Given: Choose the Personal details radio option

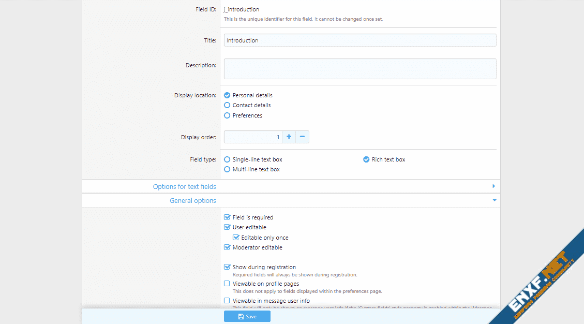Looking at the screenshot, I should click(x=227, y=95).
